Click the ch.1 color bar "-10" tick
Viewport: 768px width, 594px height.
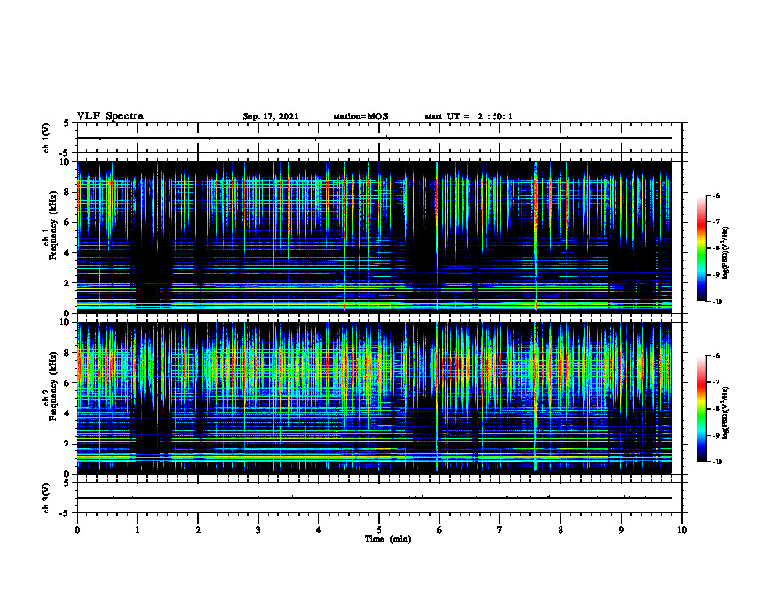point(717,302)
